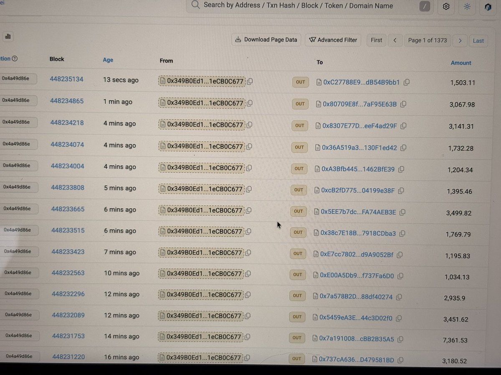Open block 448232563
Screen dimensions: 501x375
68,273
